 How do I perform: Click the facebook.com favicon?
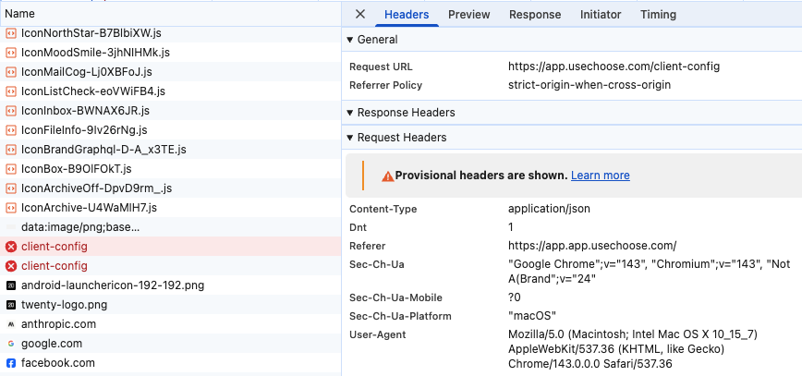pos(11,363)
